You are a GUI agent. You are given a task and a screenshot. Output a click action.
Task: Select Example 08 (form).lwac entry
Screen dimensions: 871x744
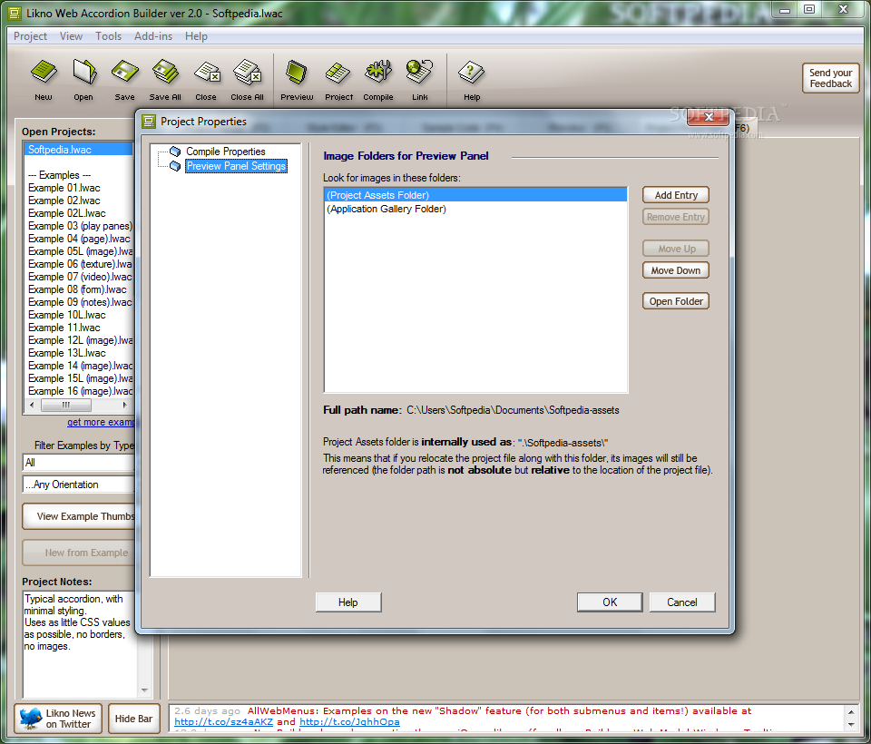coord(79,289)
